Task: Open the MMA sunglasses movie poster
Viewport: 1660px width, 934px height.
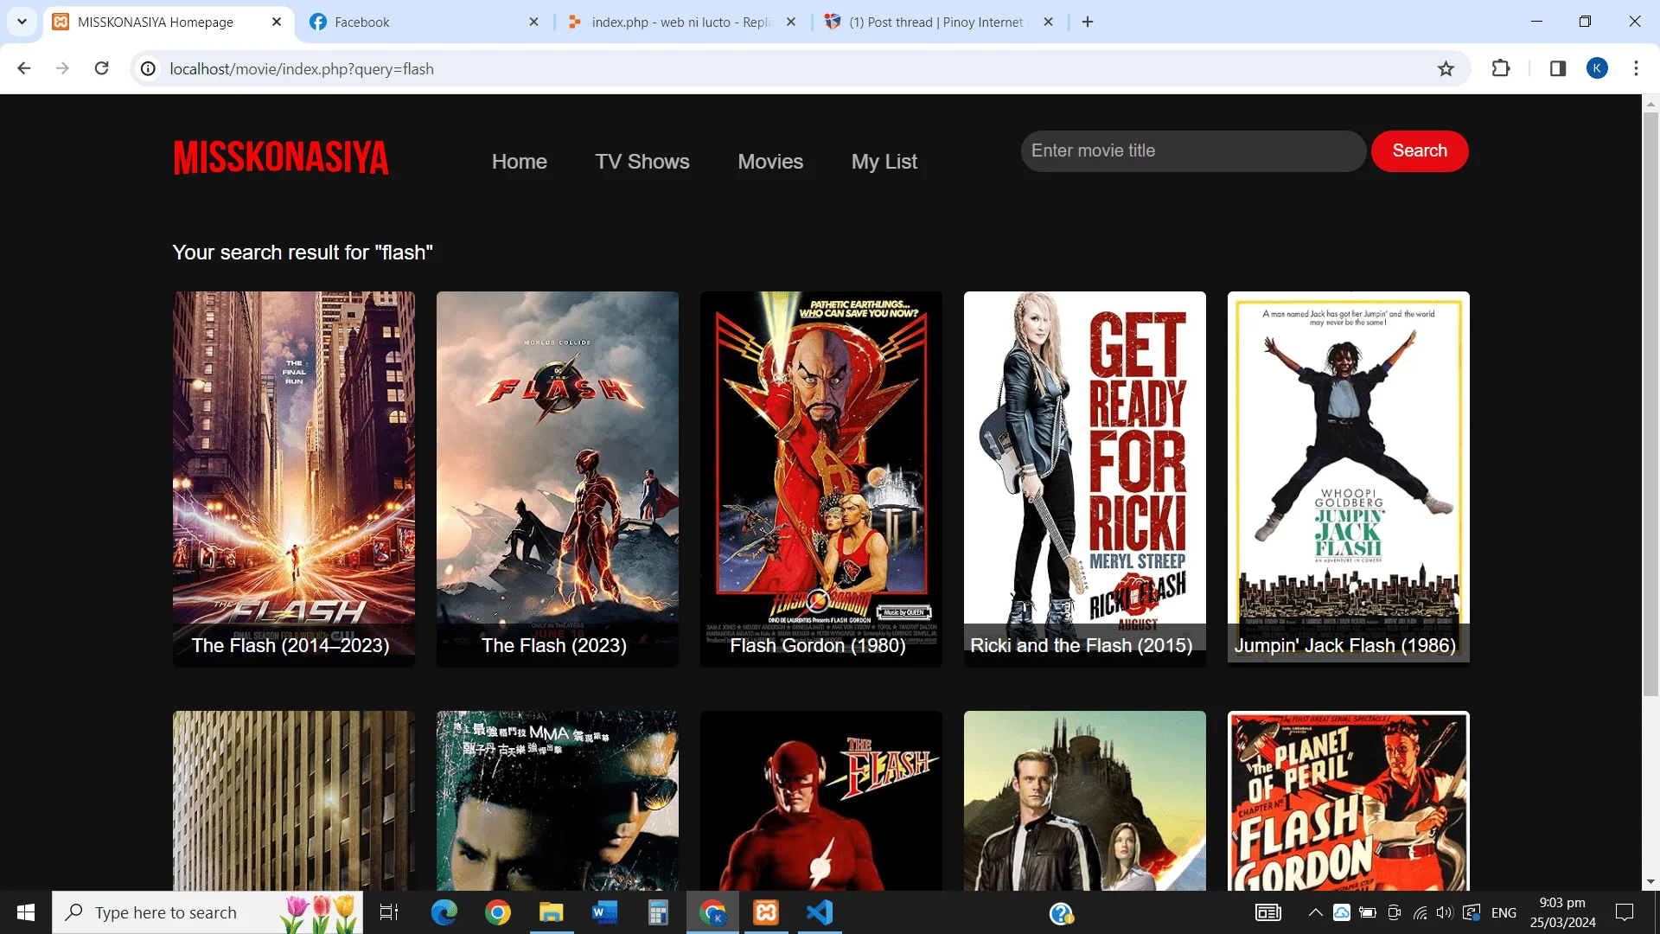Action: 558,801
